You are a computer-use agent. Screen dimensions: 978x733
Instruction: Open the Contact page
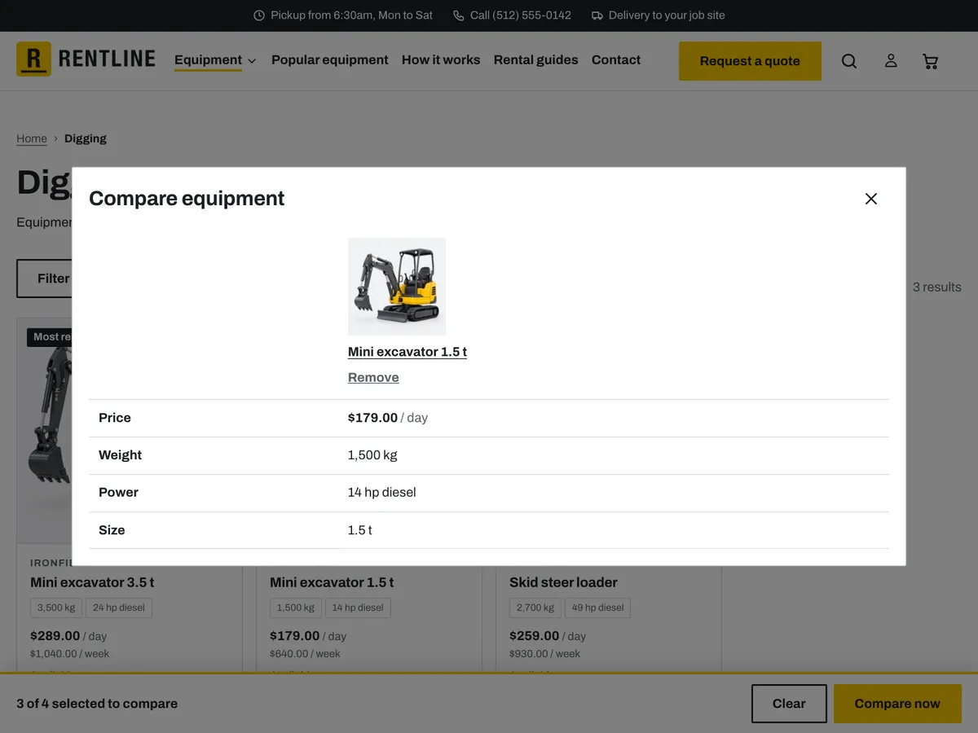[616, 60]
